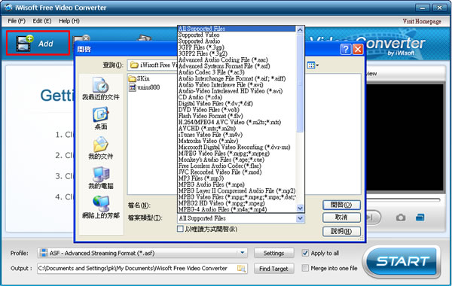452x286 pixels.
Task: Click the blue folder icon beside the camera
Action: click(420, 218)
